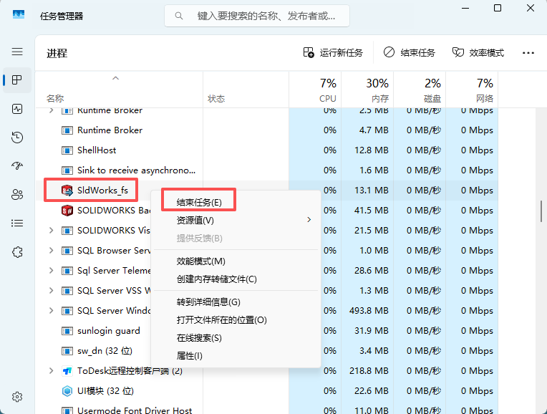Image resolution: width=547 pixels, height=414 pixels.
Task: Click the 218.8 MB memory cell
Action: pyautogui.click(x=367, y=371)
